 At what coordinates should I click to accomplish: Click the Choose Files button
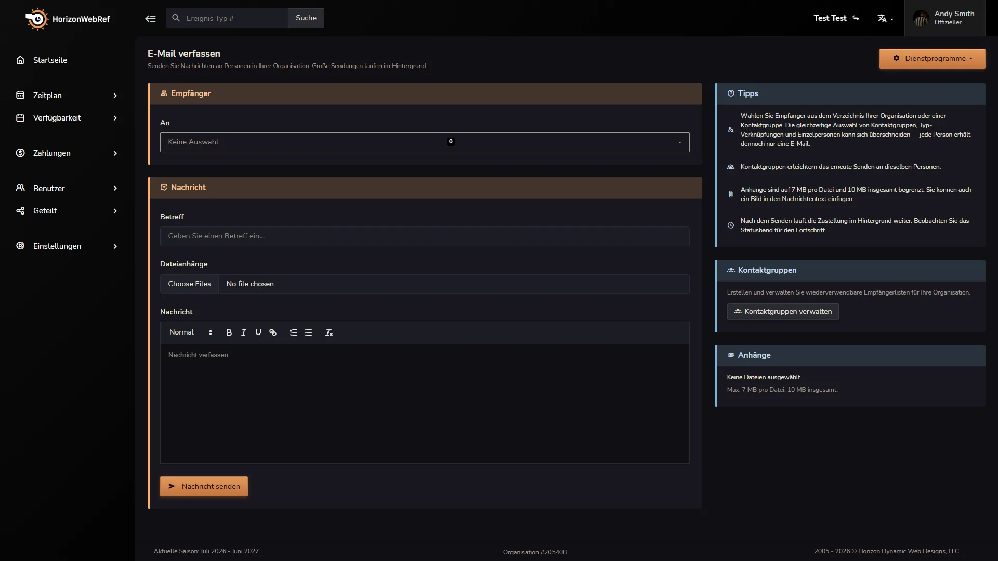tap(190, 284)
